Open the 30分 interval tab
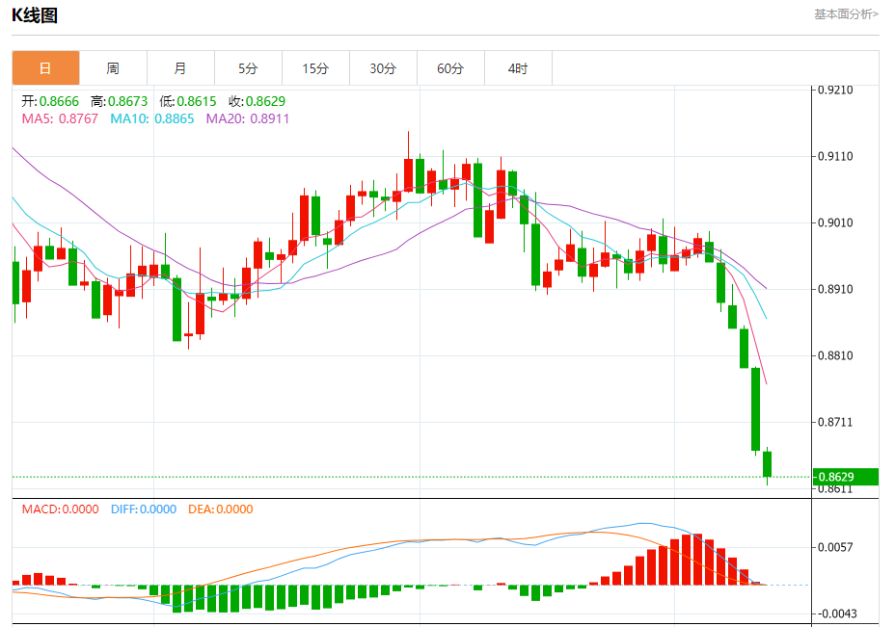 pos(383,68)
